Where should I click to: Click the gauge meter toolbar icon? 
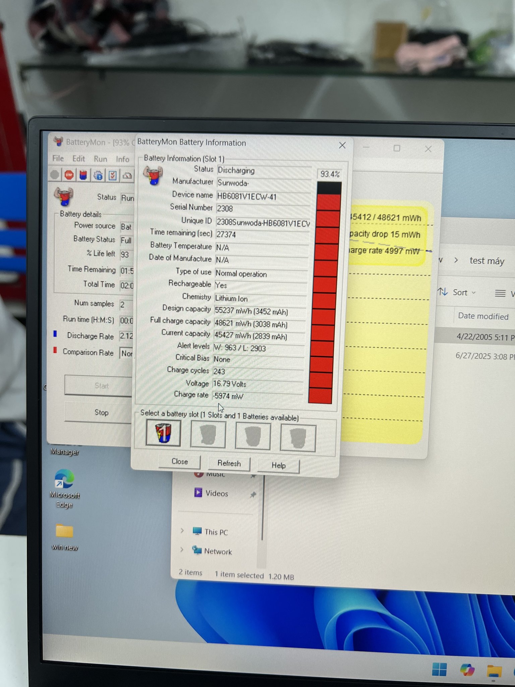pyautogui.click(x=127, y=175)
